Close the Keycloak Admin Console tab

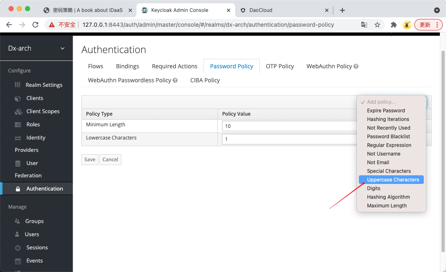click(229, 10)
